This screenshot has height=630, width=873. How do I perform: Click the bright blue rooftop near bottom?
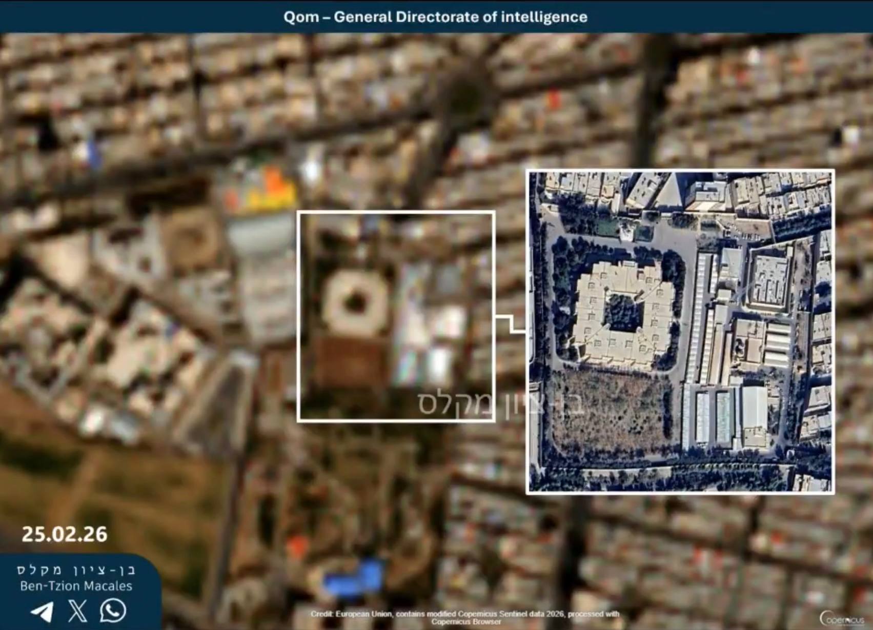click(354, 578)
